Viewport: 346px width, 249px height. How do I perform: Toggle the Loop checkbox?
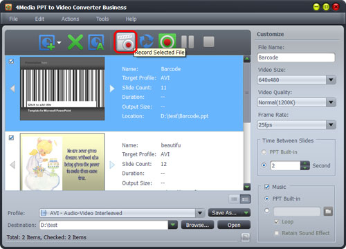click(277, 222)
